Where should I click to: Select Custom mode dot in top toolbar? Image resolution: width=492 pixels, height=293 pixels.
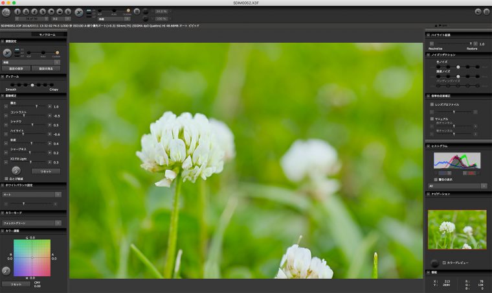[128, 11]
